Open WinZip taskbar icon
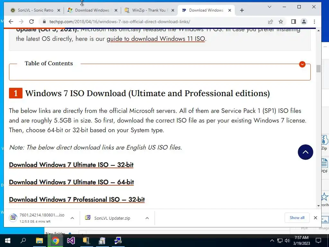Image resolution: width=329 pixels, height=247 pixels. pyautogui.click(x=86, y=241)
